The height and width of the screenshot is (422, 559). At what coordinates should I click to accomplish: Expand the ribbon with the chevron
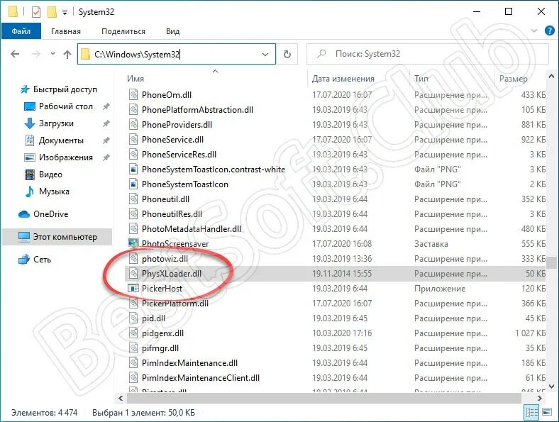(x=534, y=30)
